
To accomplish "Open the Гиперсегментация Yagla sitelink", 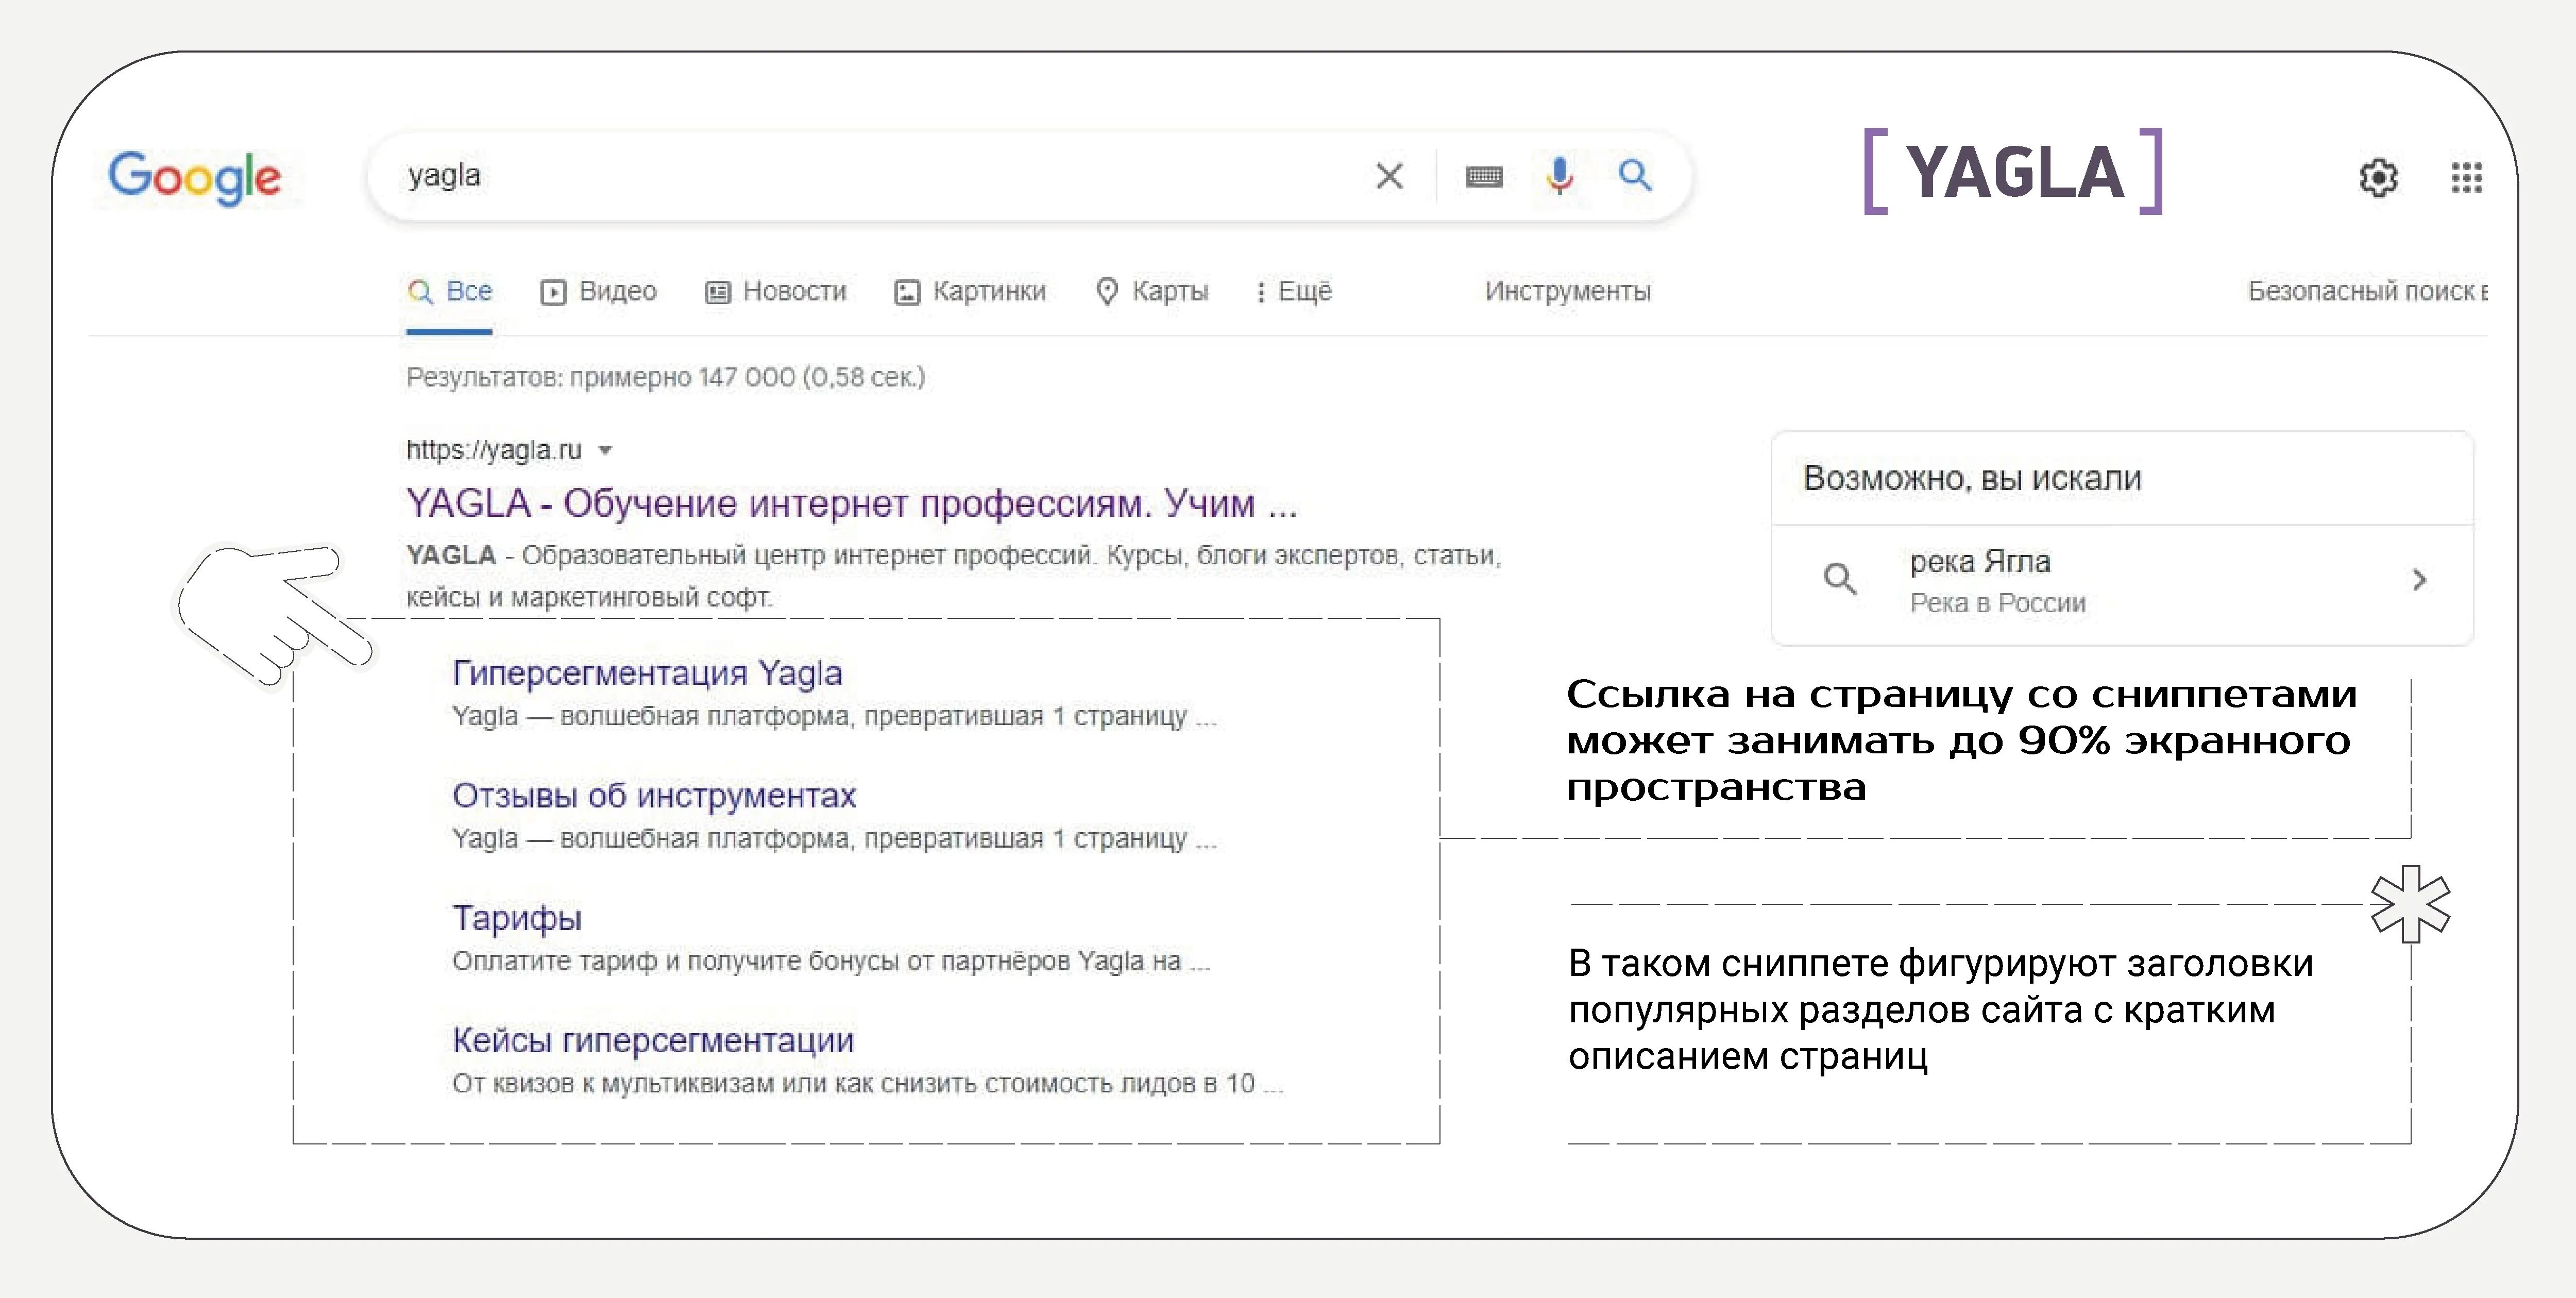I will click(647, 673).
